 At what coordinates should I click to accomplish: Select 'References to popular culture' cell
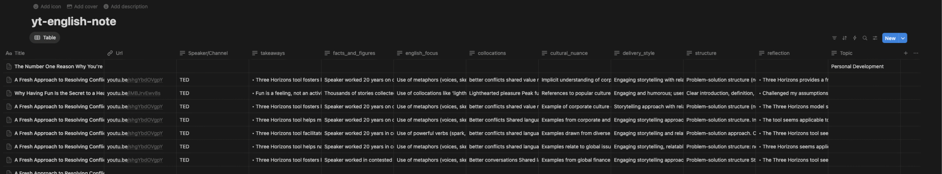click(x=575, y=93)
